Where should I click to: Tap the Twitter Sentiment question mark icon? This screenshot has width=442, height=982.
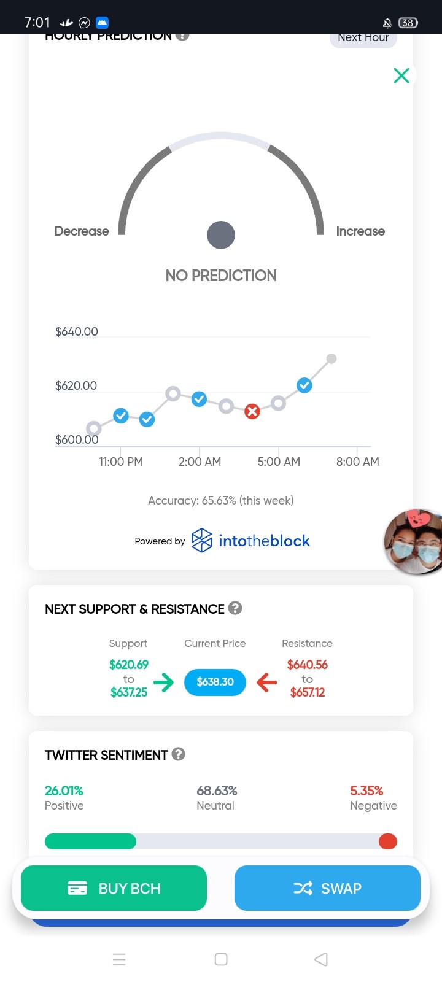[179, 754]
